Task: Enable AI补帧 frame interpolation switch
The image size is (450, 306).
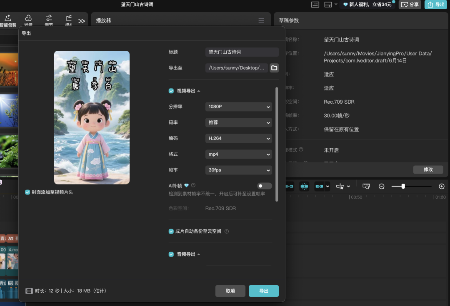Action: pos(264,186)
